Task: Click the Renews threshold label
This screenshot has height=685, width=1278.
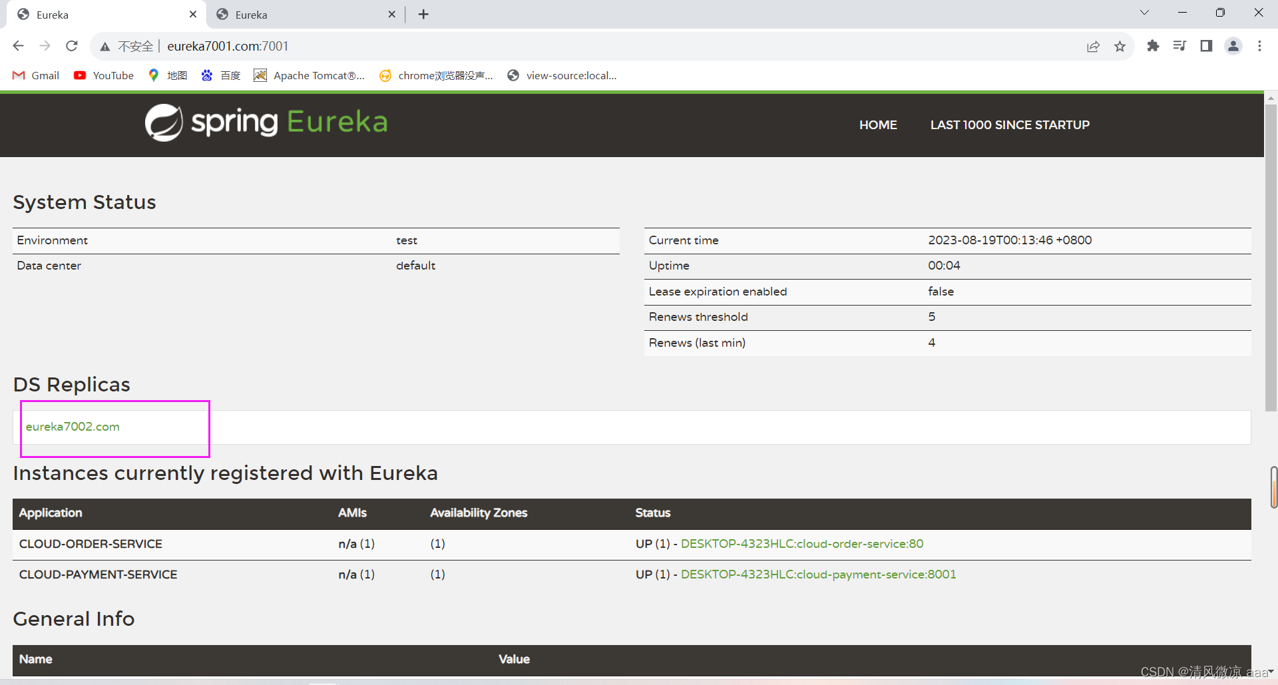Action: pos(698,317)
